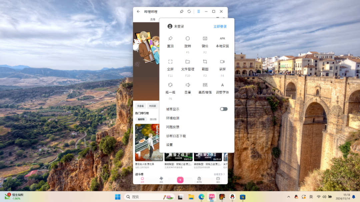Click the 英 input method indicator
Image resolution: width=360 pixels, height=202 pixels.
click(x=311, y=197)
